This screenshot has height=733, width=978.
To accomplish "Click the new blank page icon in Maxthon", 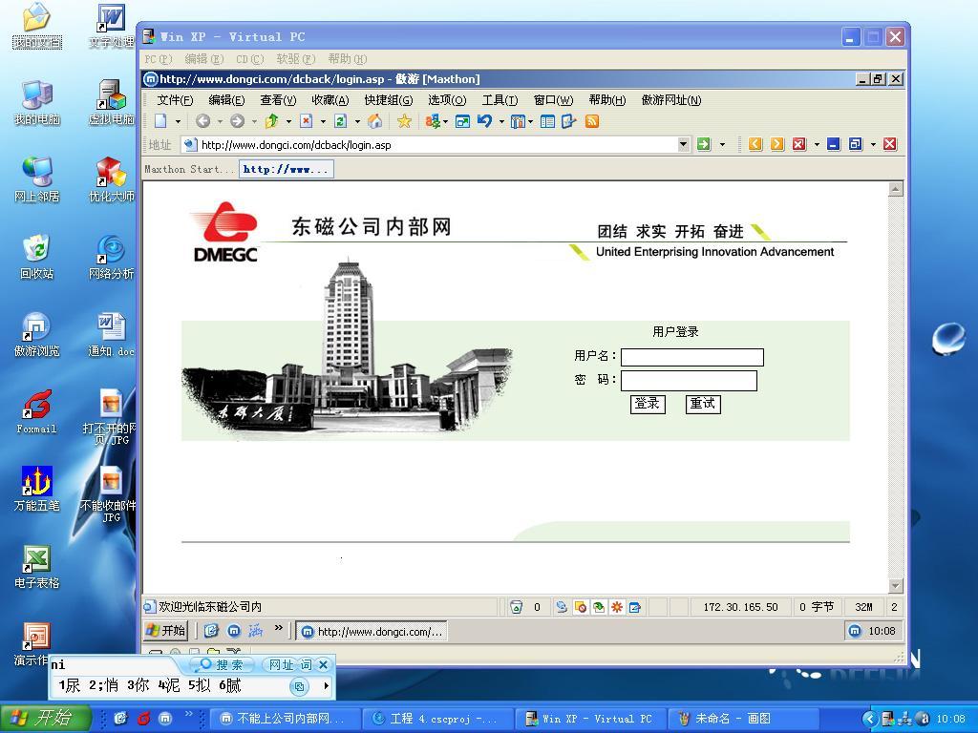I will tap(160, 121).
